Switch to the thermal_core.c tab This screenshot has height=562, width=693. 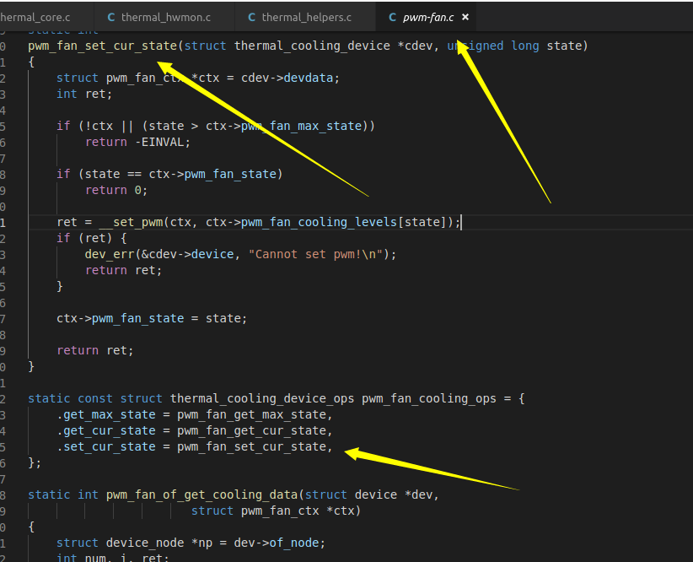35,17
